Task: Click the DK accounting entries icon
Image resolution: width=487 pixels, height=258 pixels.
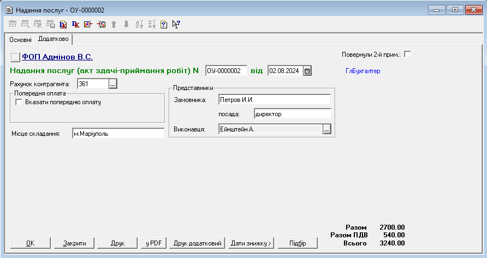Action: (76, 24)
